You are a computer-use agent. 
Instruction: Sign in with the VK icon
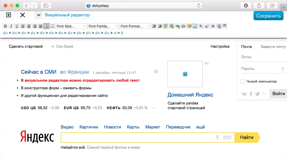pos(244,94)
